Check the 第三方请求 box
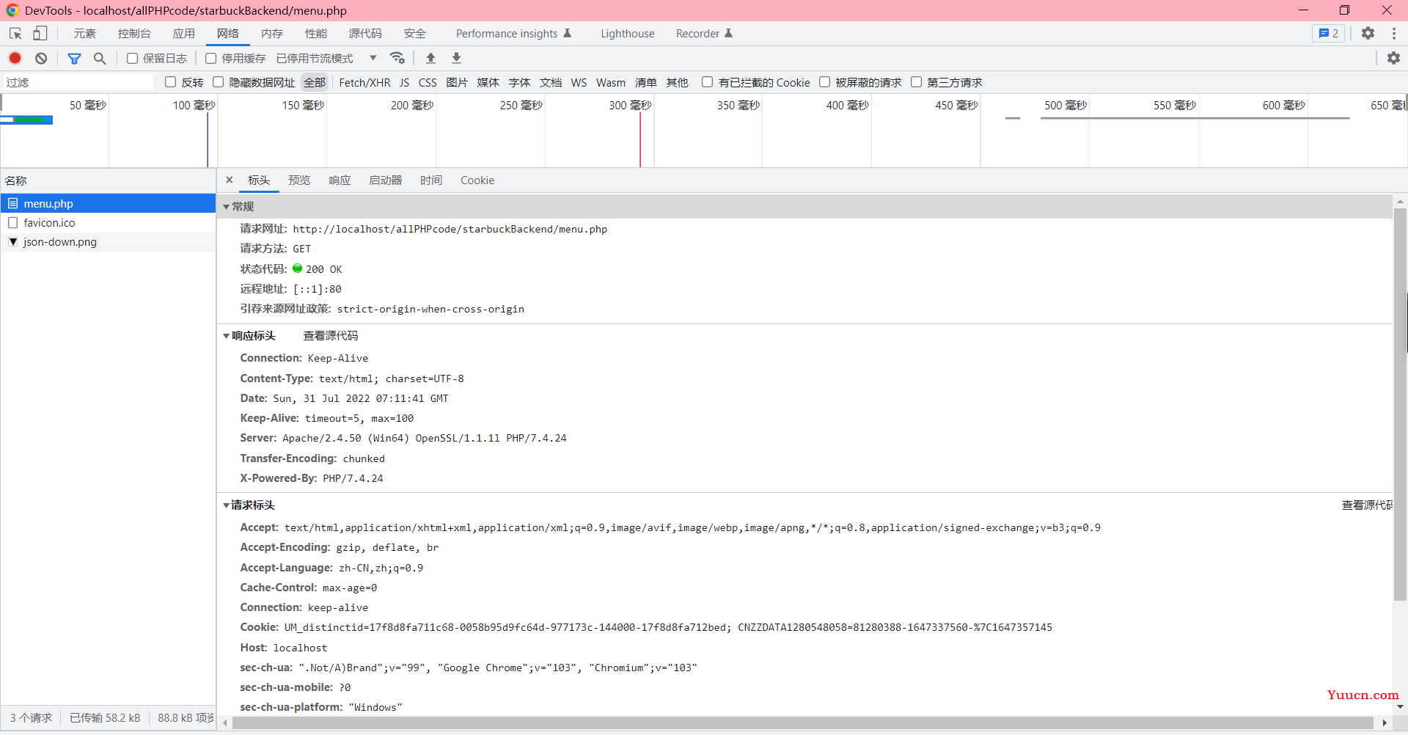Viewport: 1408px width, 735px height. pyautogui.click(x=917, y=82)
